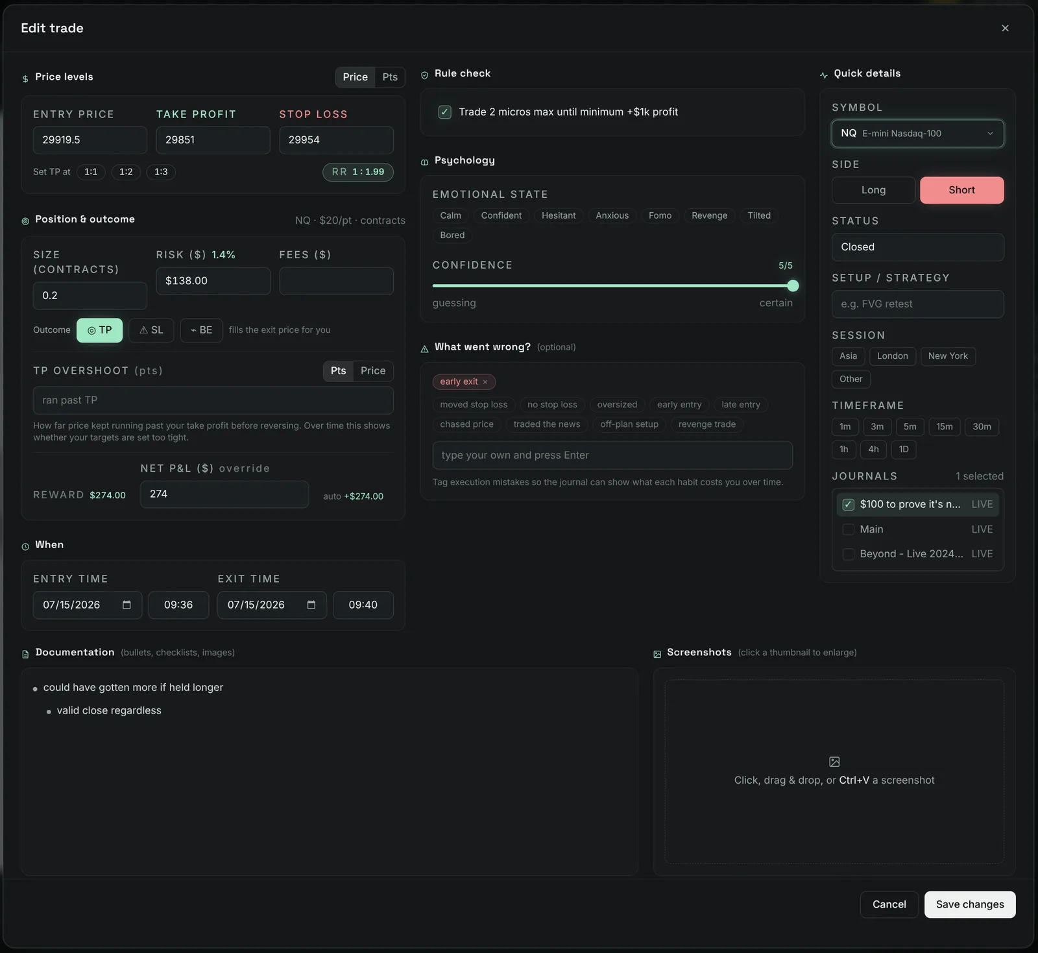
Task: Set outcome to SL
Action: [151, 330]
